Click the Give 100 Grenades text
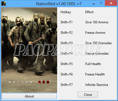 point(98,43)
